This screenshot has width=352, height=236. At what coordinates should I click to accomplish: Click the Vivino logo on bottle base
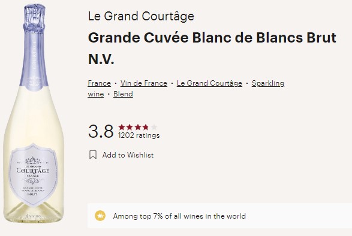[34, 216]
